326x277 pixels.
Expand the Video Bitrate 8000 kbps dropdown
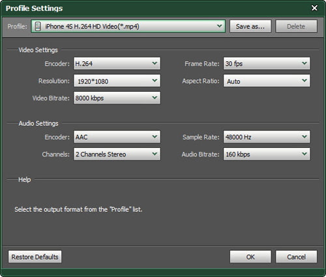[117, 98]
